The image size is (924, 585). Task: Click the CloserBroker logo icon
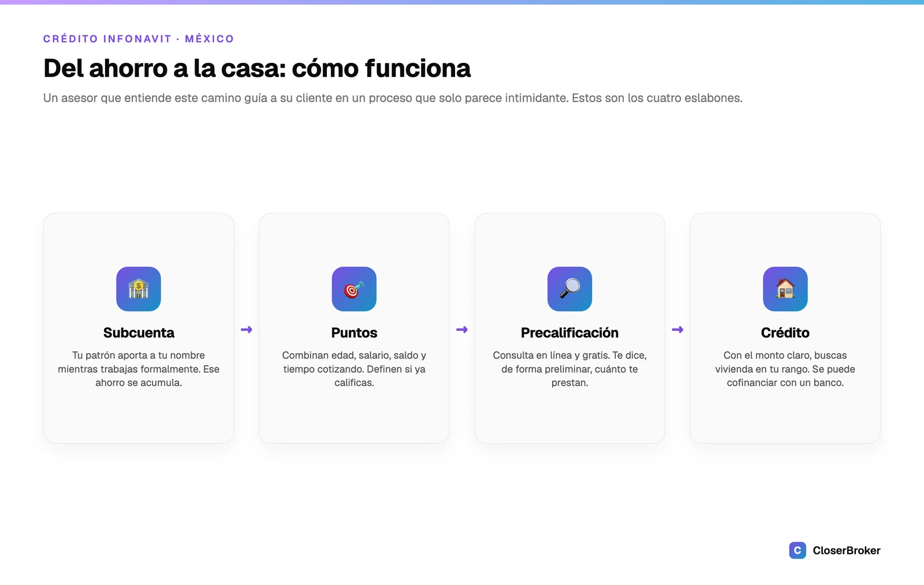coord(798,550)
